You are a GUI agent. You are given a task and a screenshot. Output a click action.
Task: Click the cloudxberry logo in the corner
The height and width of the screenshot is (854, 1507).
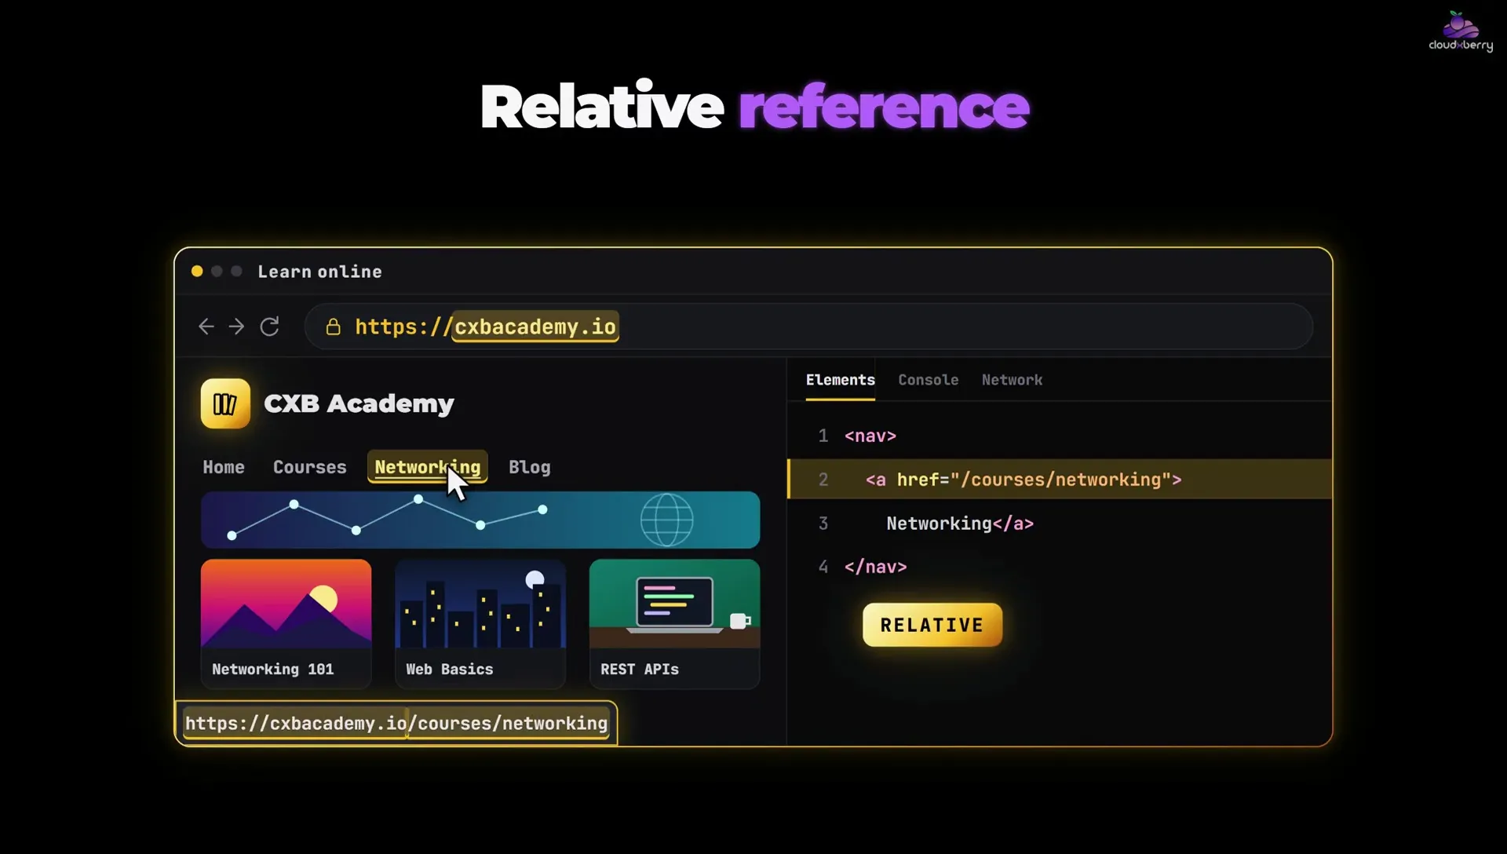pos(1460,31)
